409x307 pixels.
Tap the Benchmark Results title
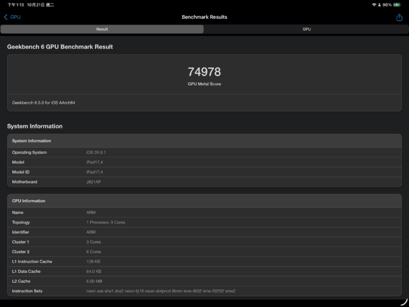pyautogui.click(x=204, y=17)
